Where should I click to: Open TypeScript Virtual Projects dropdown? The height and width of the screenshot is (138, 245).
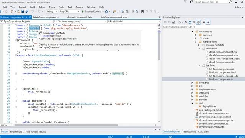[26, 21]
